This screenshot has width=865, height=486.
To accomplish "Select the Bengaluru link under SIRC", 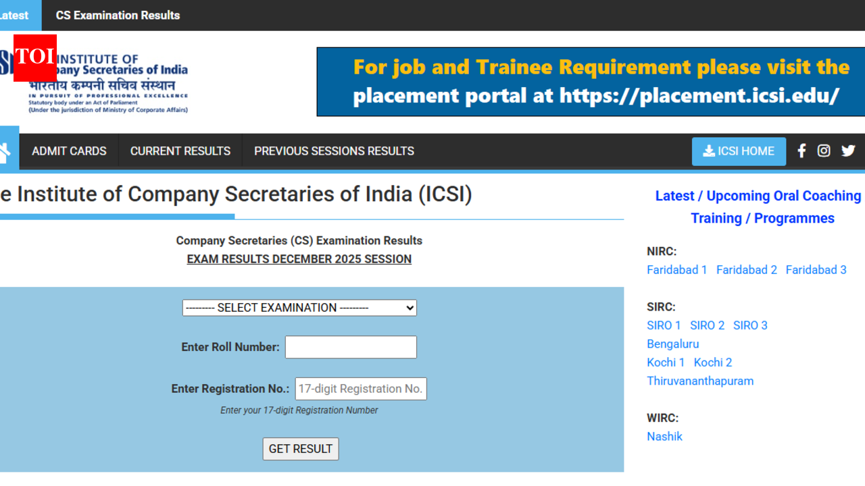I will [x=672, y=344].
